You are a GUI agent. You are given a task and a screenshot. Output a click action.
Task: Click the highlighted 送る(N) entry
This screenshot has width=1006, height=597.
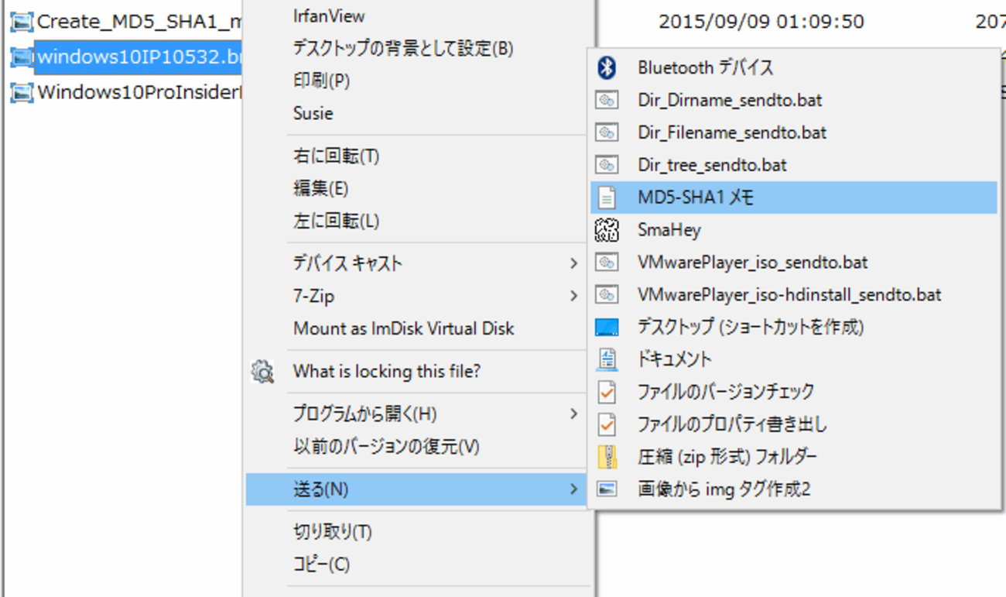click(x=418, y=489)
